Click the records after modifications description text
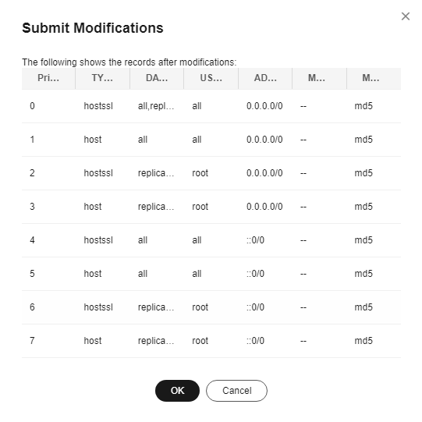Image resolution: width=422 pixels, height=422 pixels. pos(129,62)
